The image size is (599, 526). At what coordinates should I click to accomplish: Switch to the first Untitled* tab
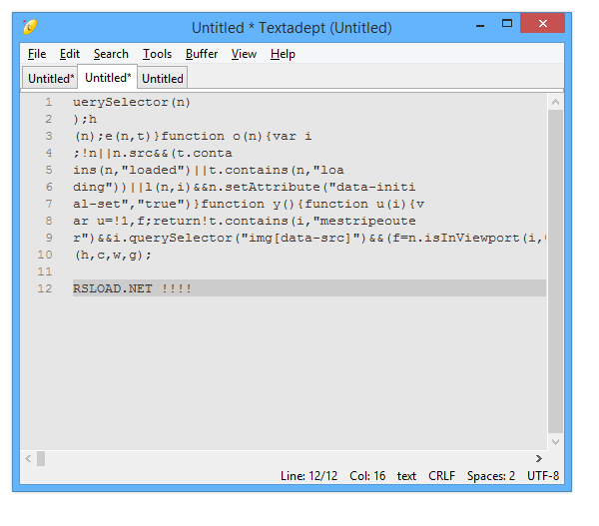point(50,78)
